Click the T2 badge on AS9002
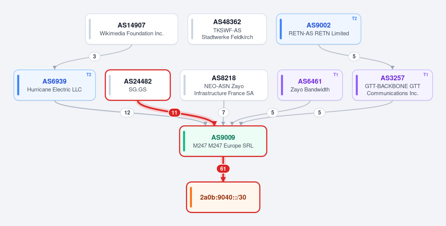The width and height of the screenshot is (446, 226). point(354,19)
